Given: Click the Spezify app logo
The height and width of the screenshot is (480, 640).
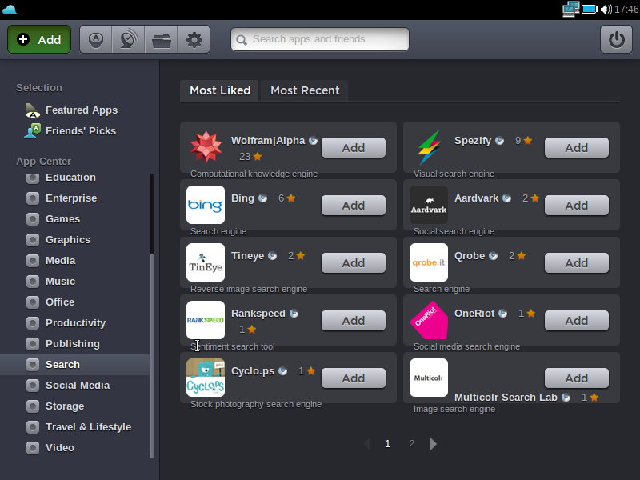Looking at the screenshot, I should 429,147.
